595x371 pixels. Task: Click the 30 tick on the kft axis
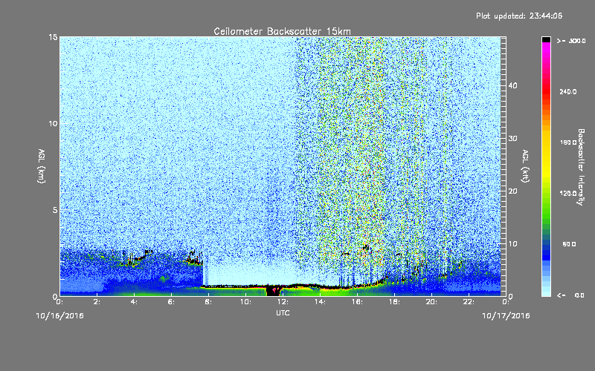point(512,139)
